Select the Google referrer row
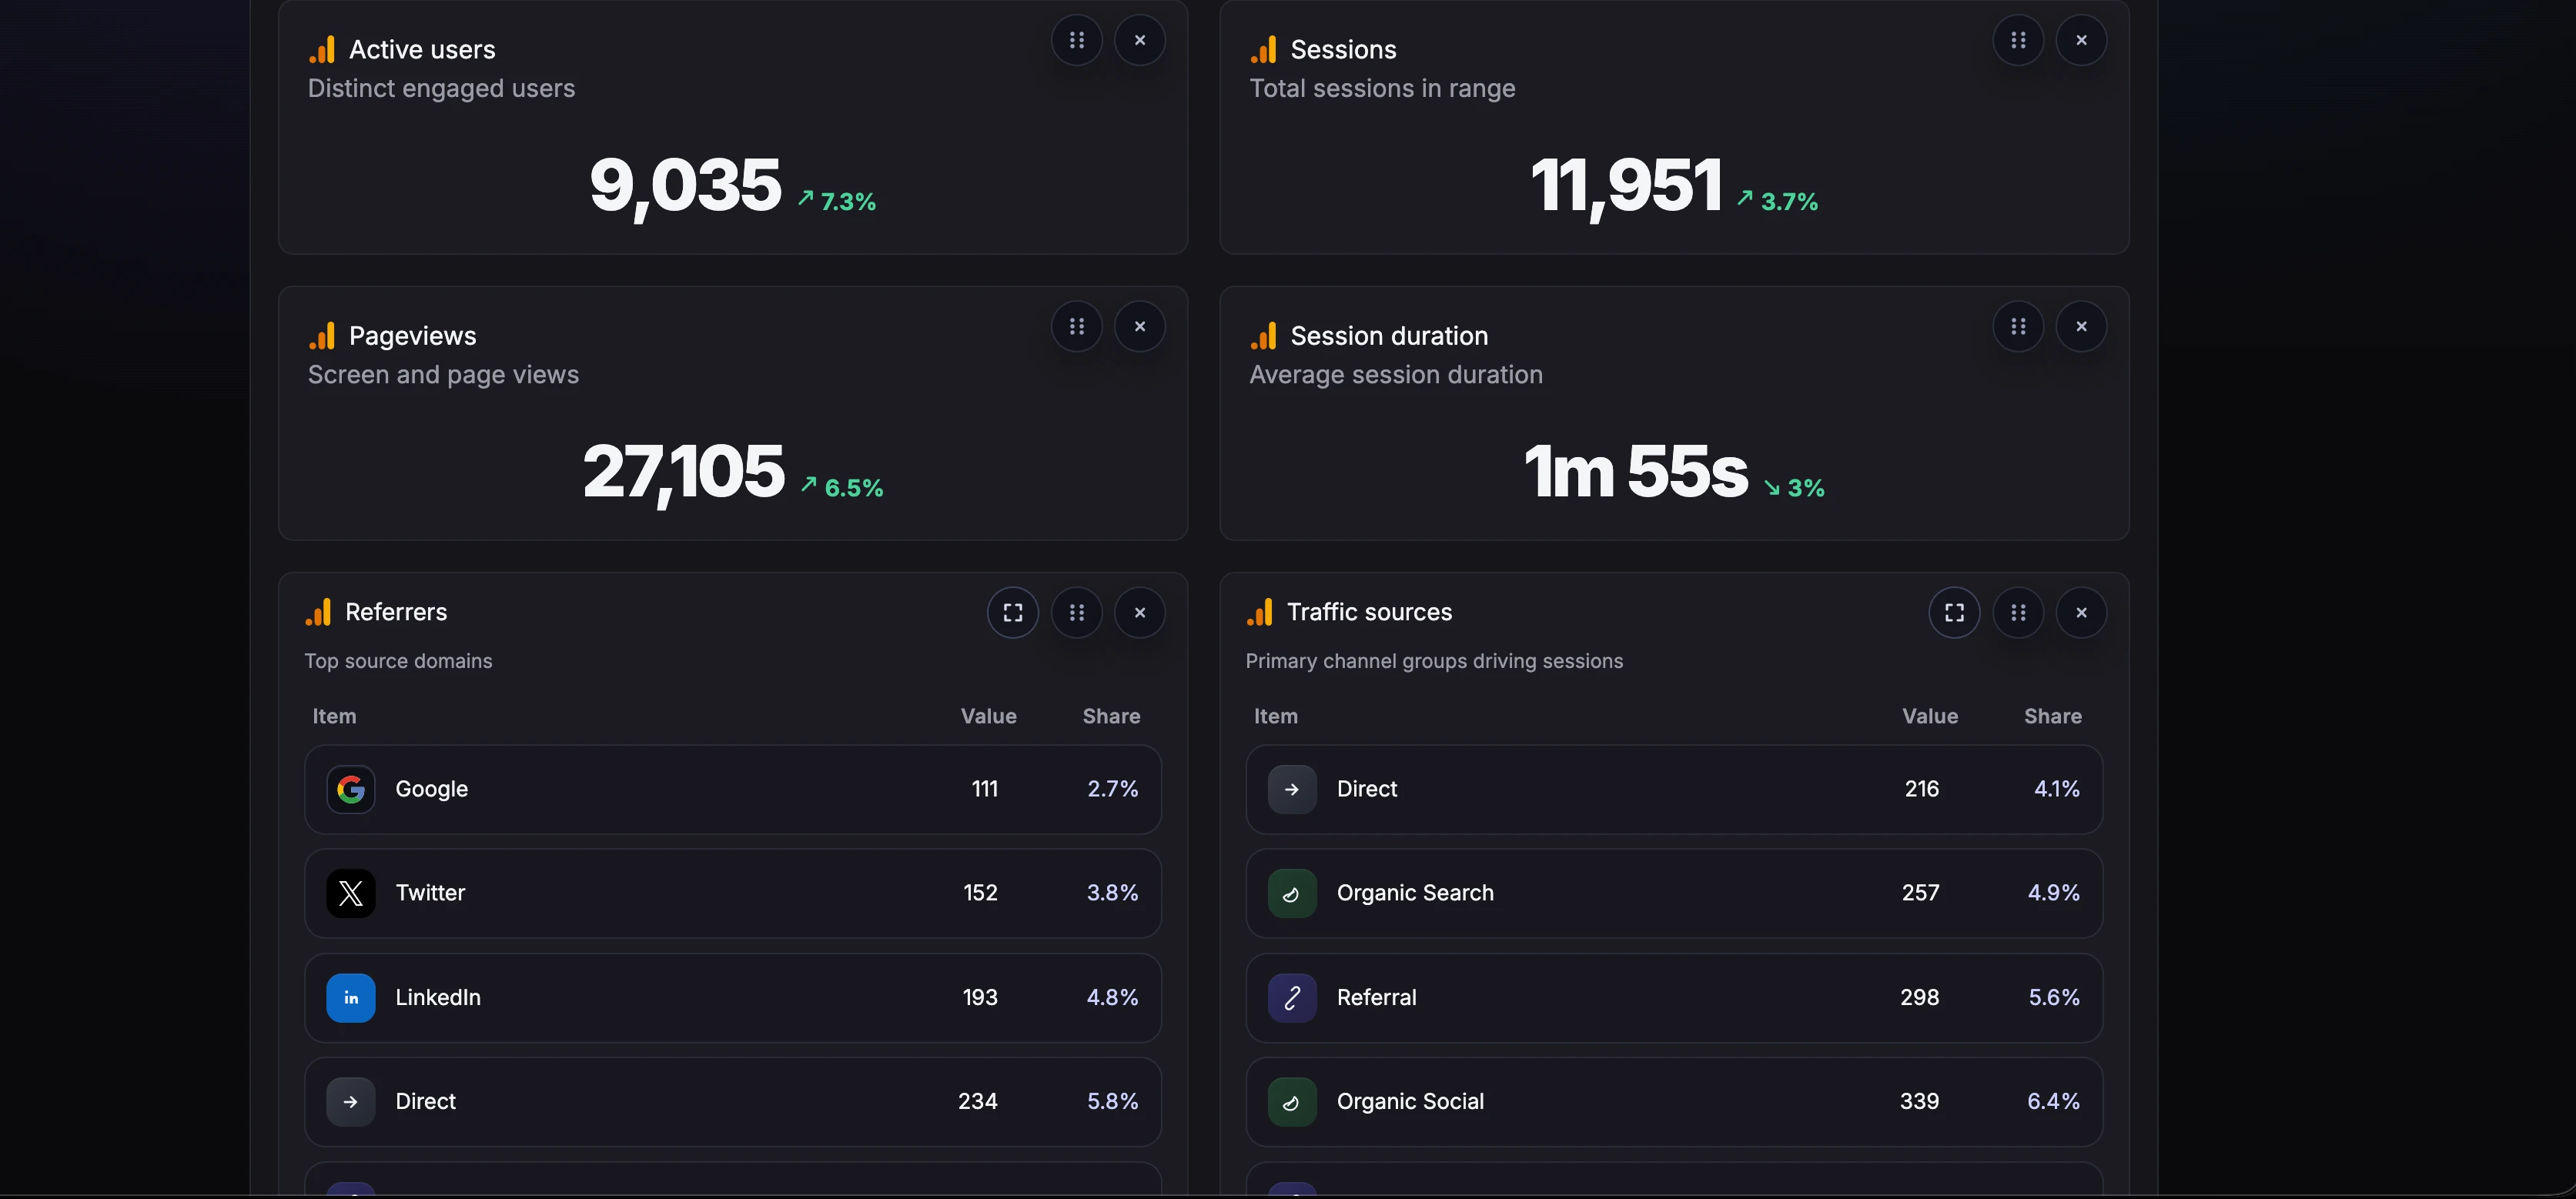 point(732,789)
